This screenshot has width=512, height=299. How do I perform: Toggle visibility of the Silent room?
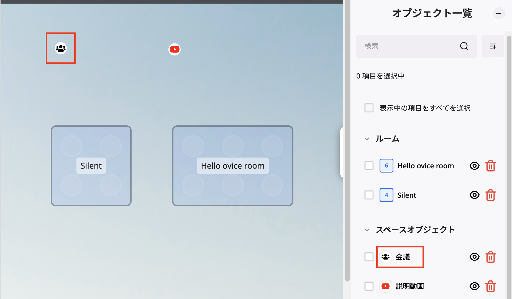(474, 195)
